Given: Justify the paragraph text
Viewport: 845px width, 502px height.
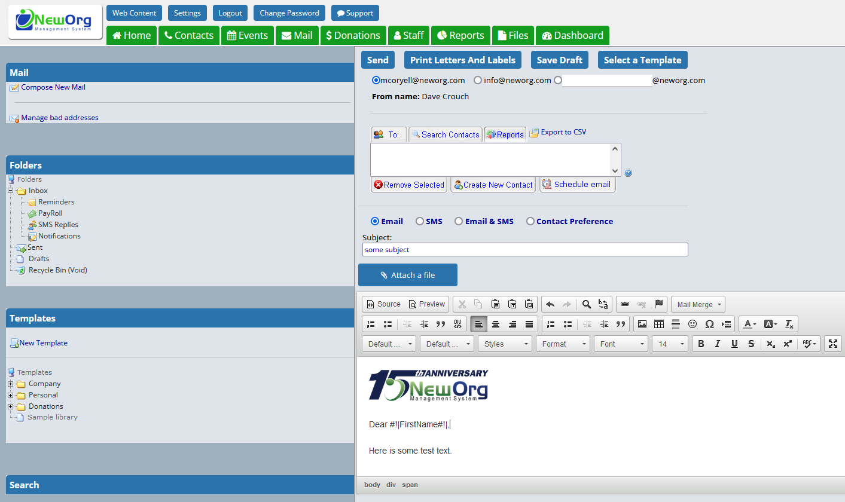Looking at the screenshot, I should 529,324.
